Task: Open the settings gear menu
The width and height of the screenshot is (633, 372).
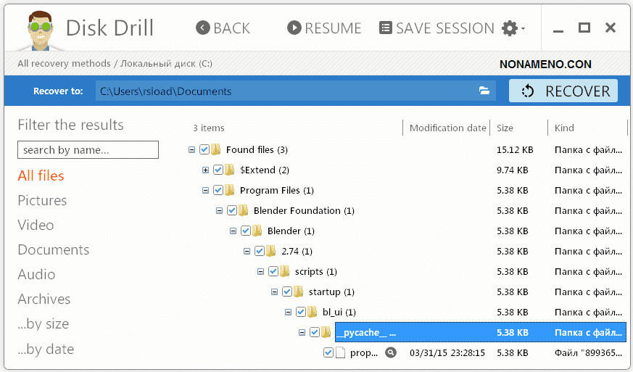Action: tap(511, 28)
